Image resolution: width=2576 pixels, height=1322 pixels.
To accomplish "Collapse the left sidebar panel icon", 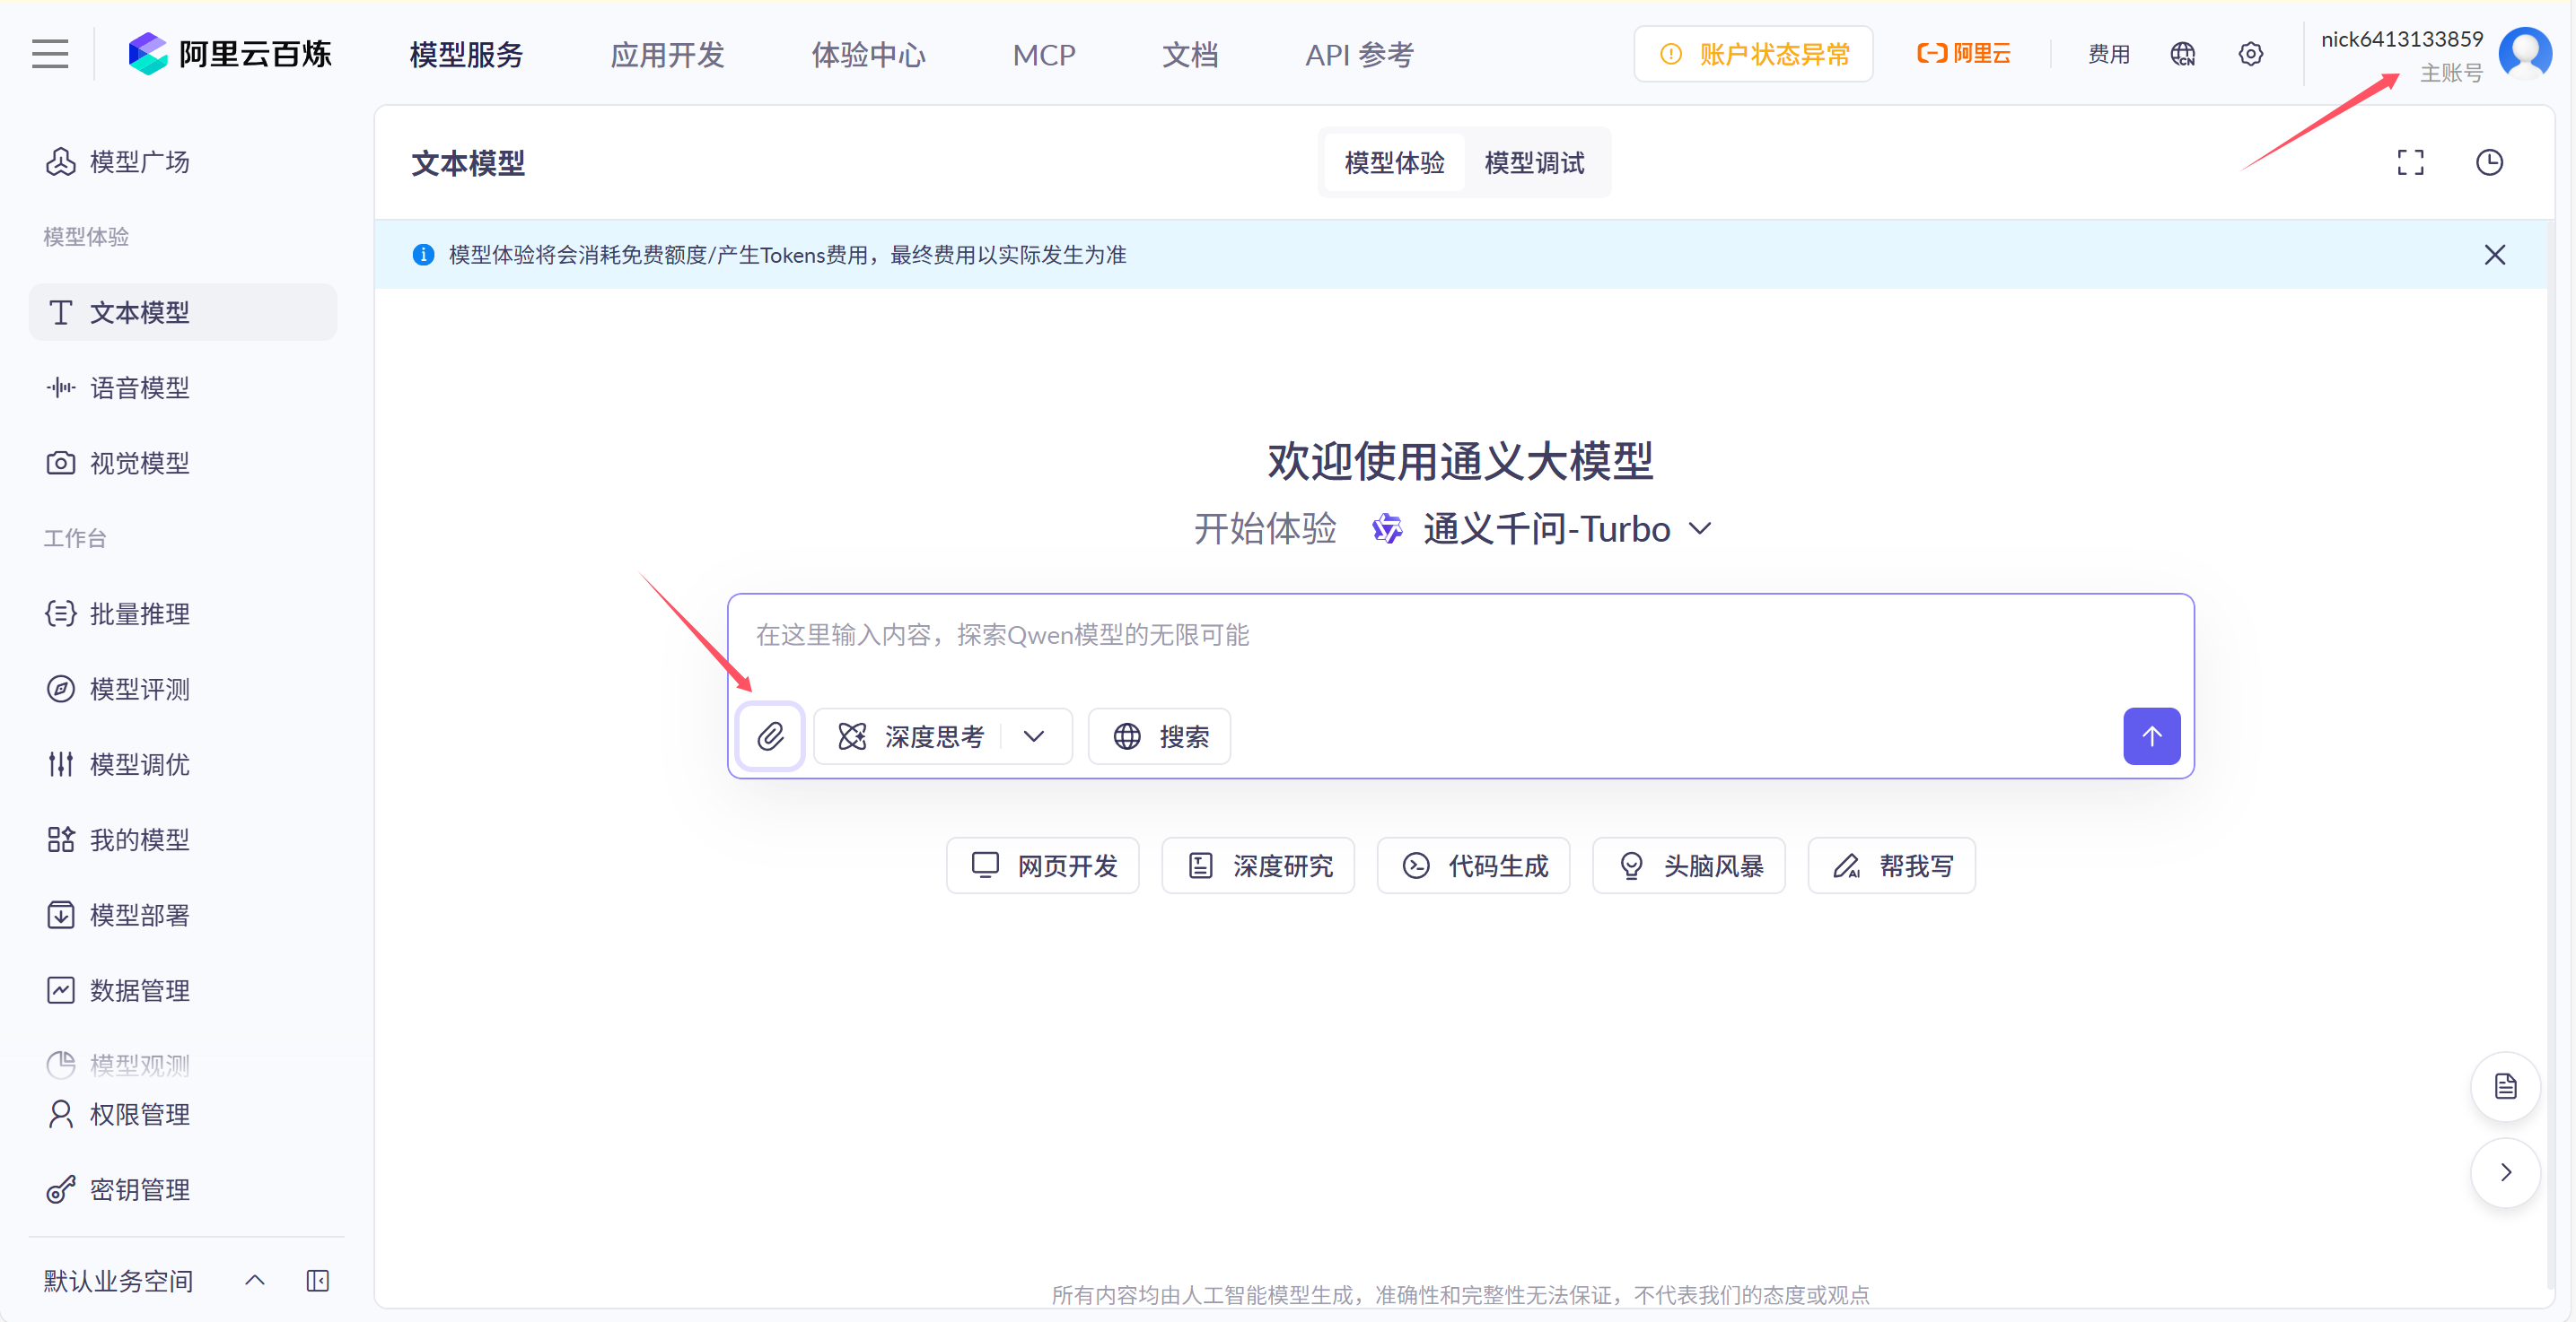I will [317, 1280].
